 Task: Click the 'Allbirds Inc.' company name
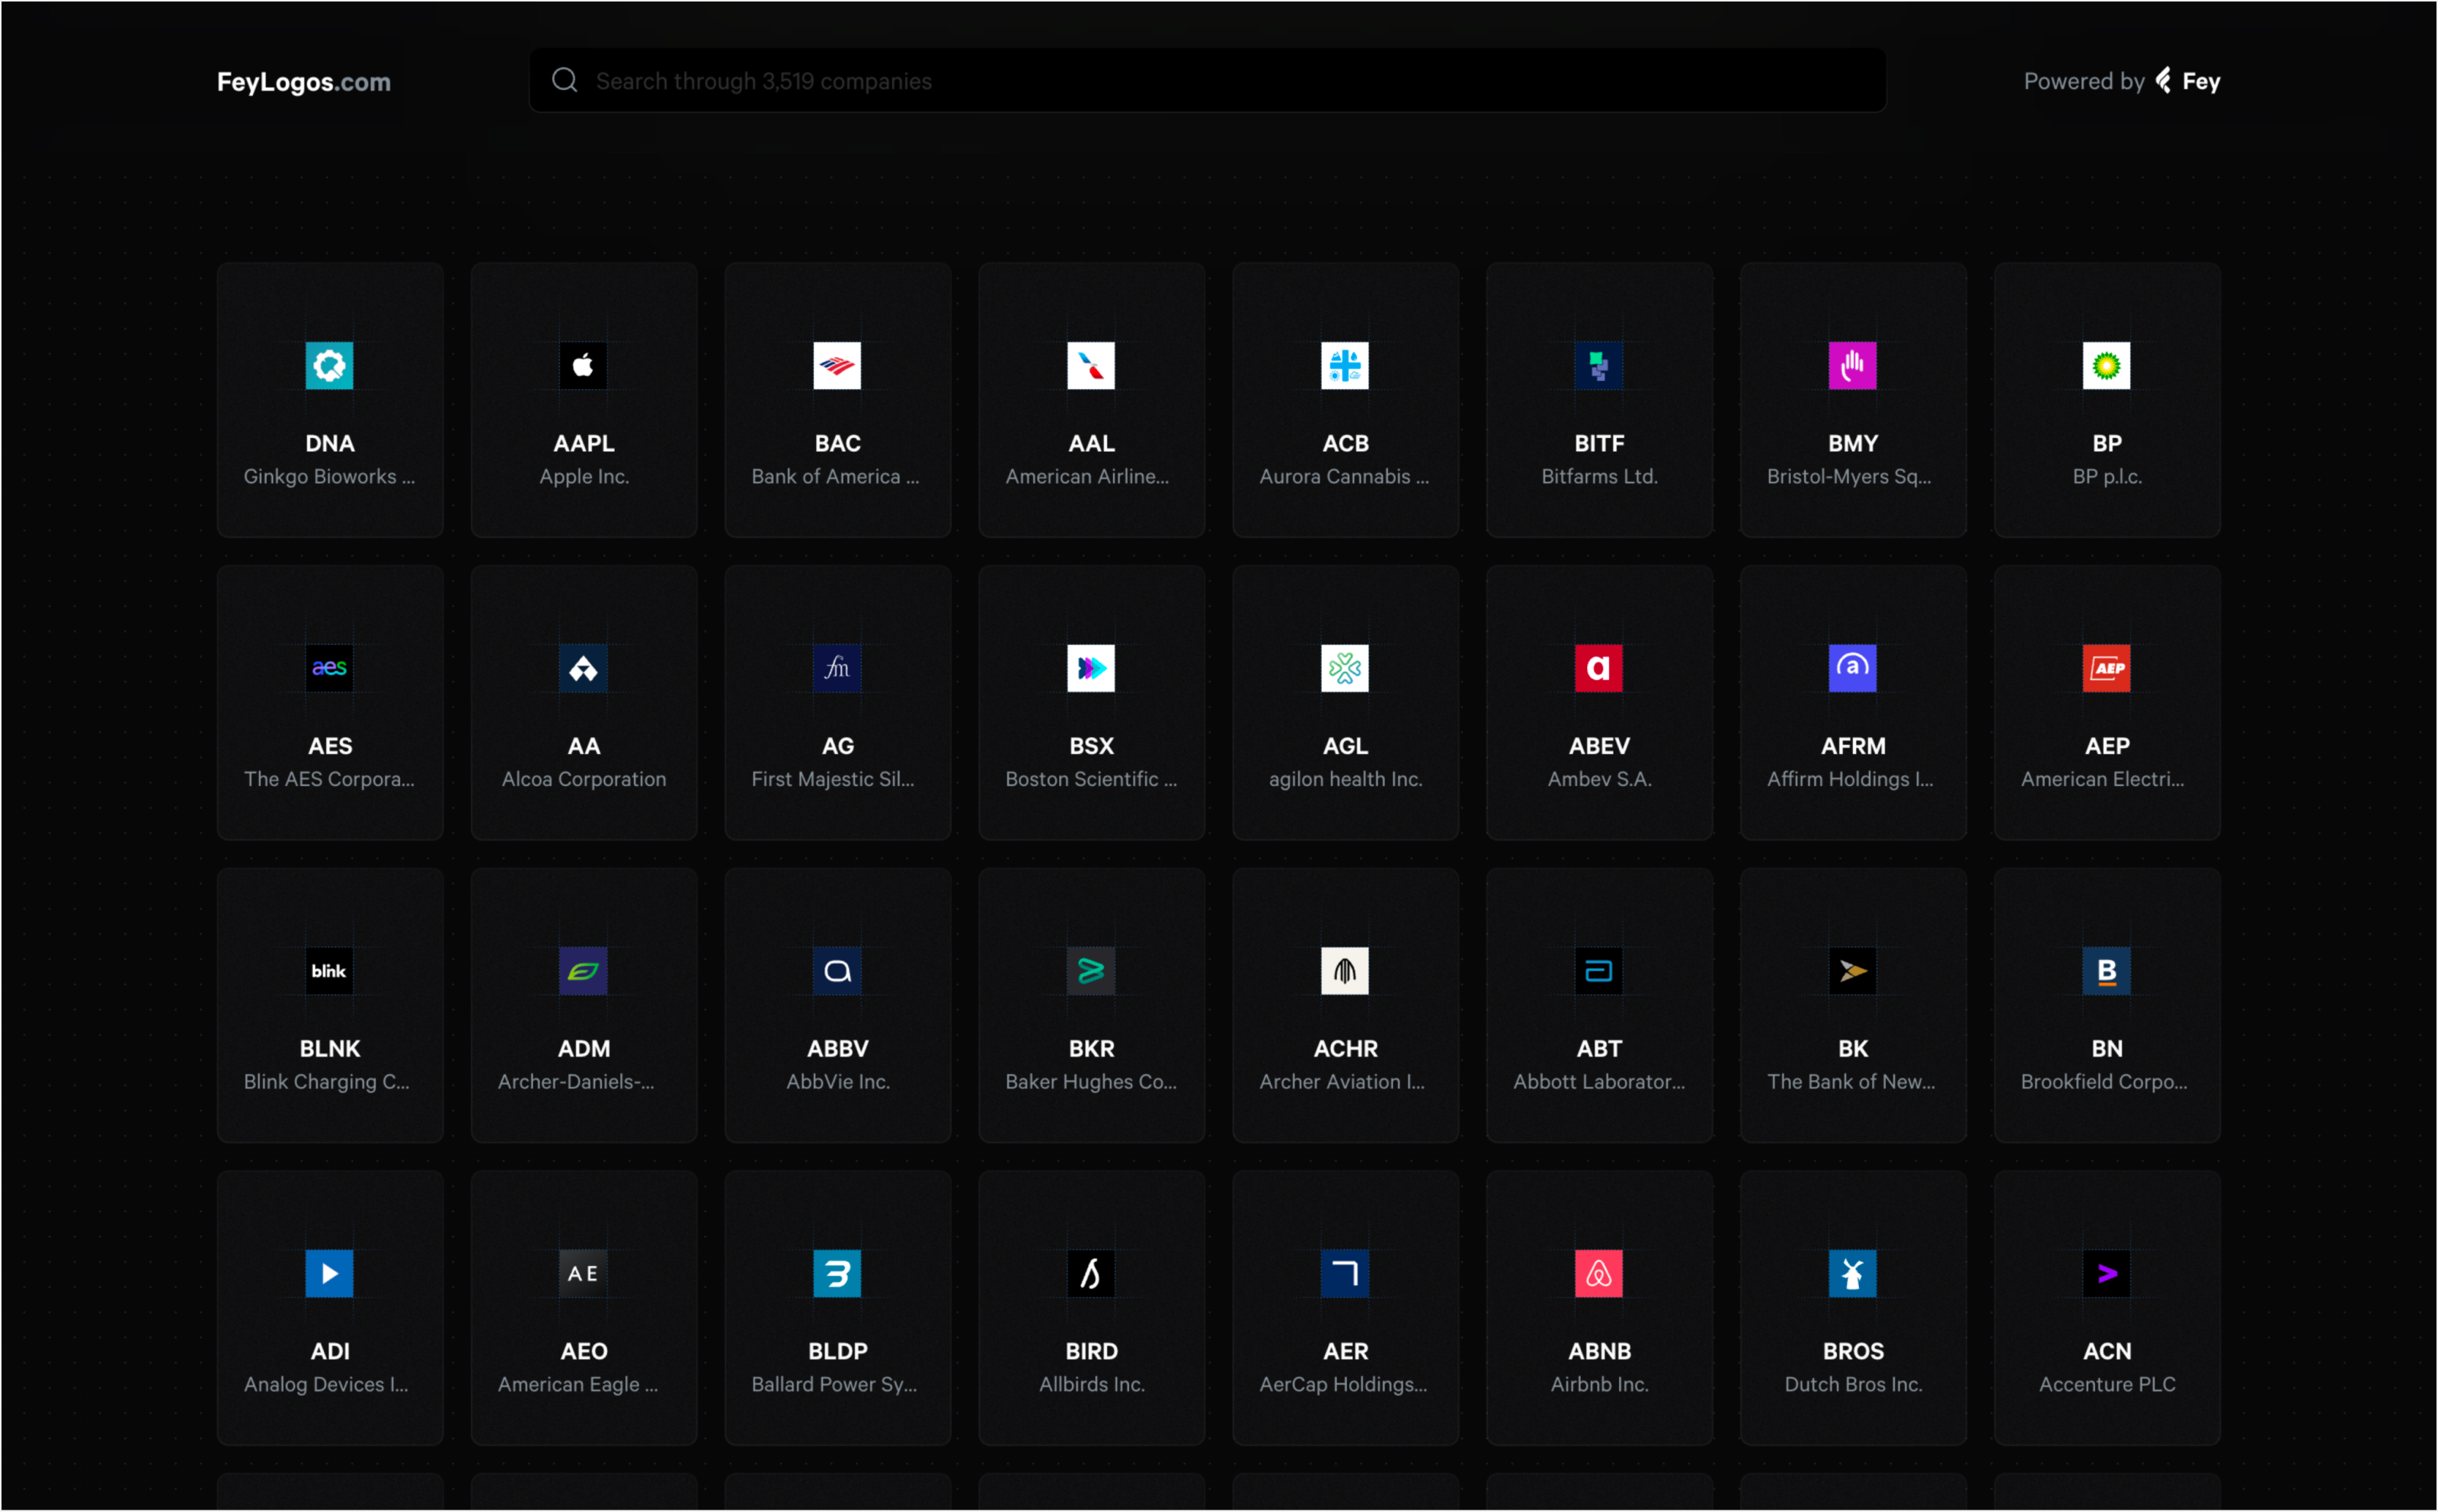1092,1384
